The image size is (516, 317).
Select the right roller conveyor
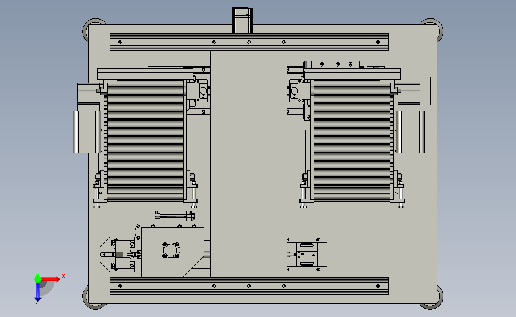352,140
